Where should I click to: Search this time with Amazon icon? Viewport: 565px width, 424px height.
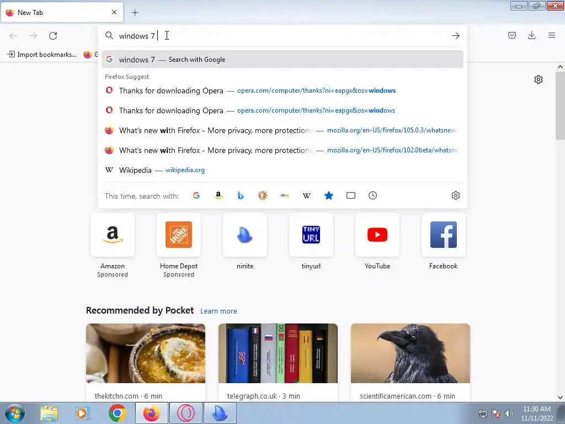(218, 195)
